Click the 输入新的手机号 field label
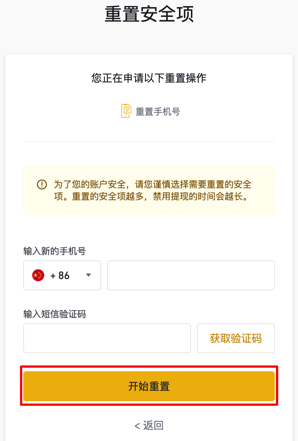 click(x=55, y=251)
